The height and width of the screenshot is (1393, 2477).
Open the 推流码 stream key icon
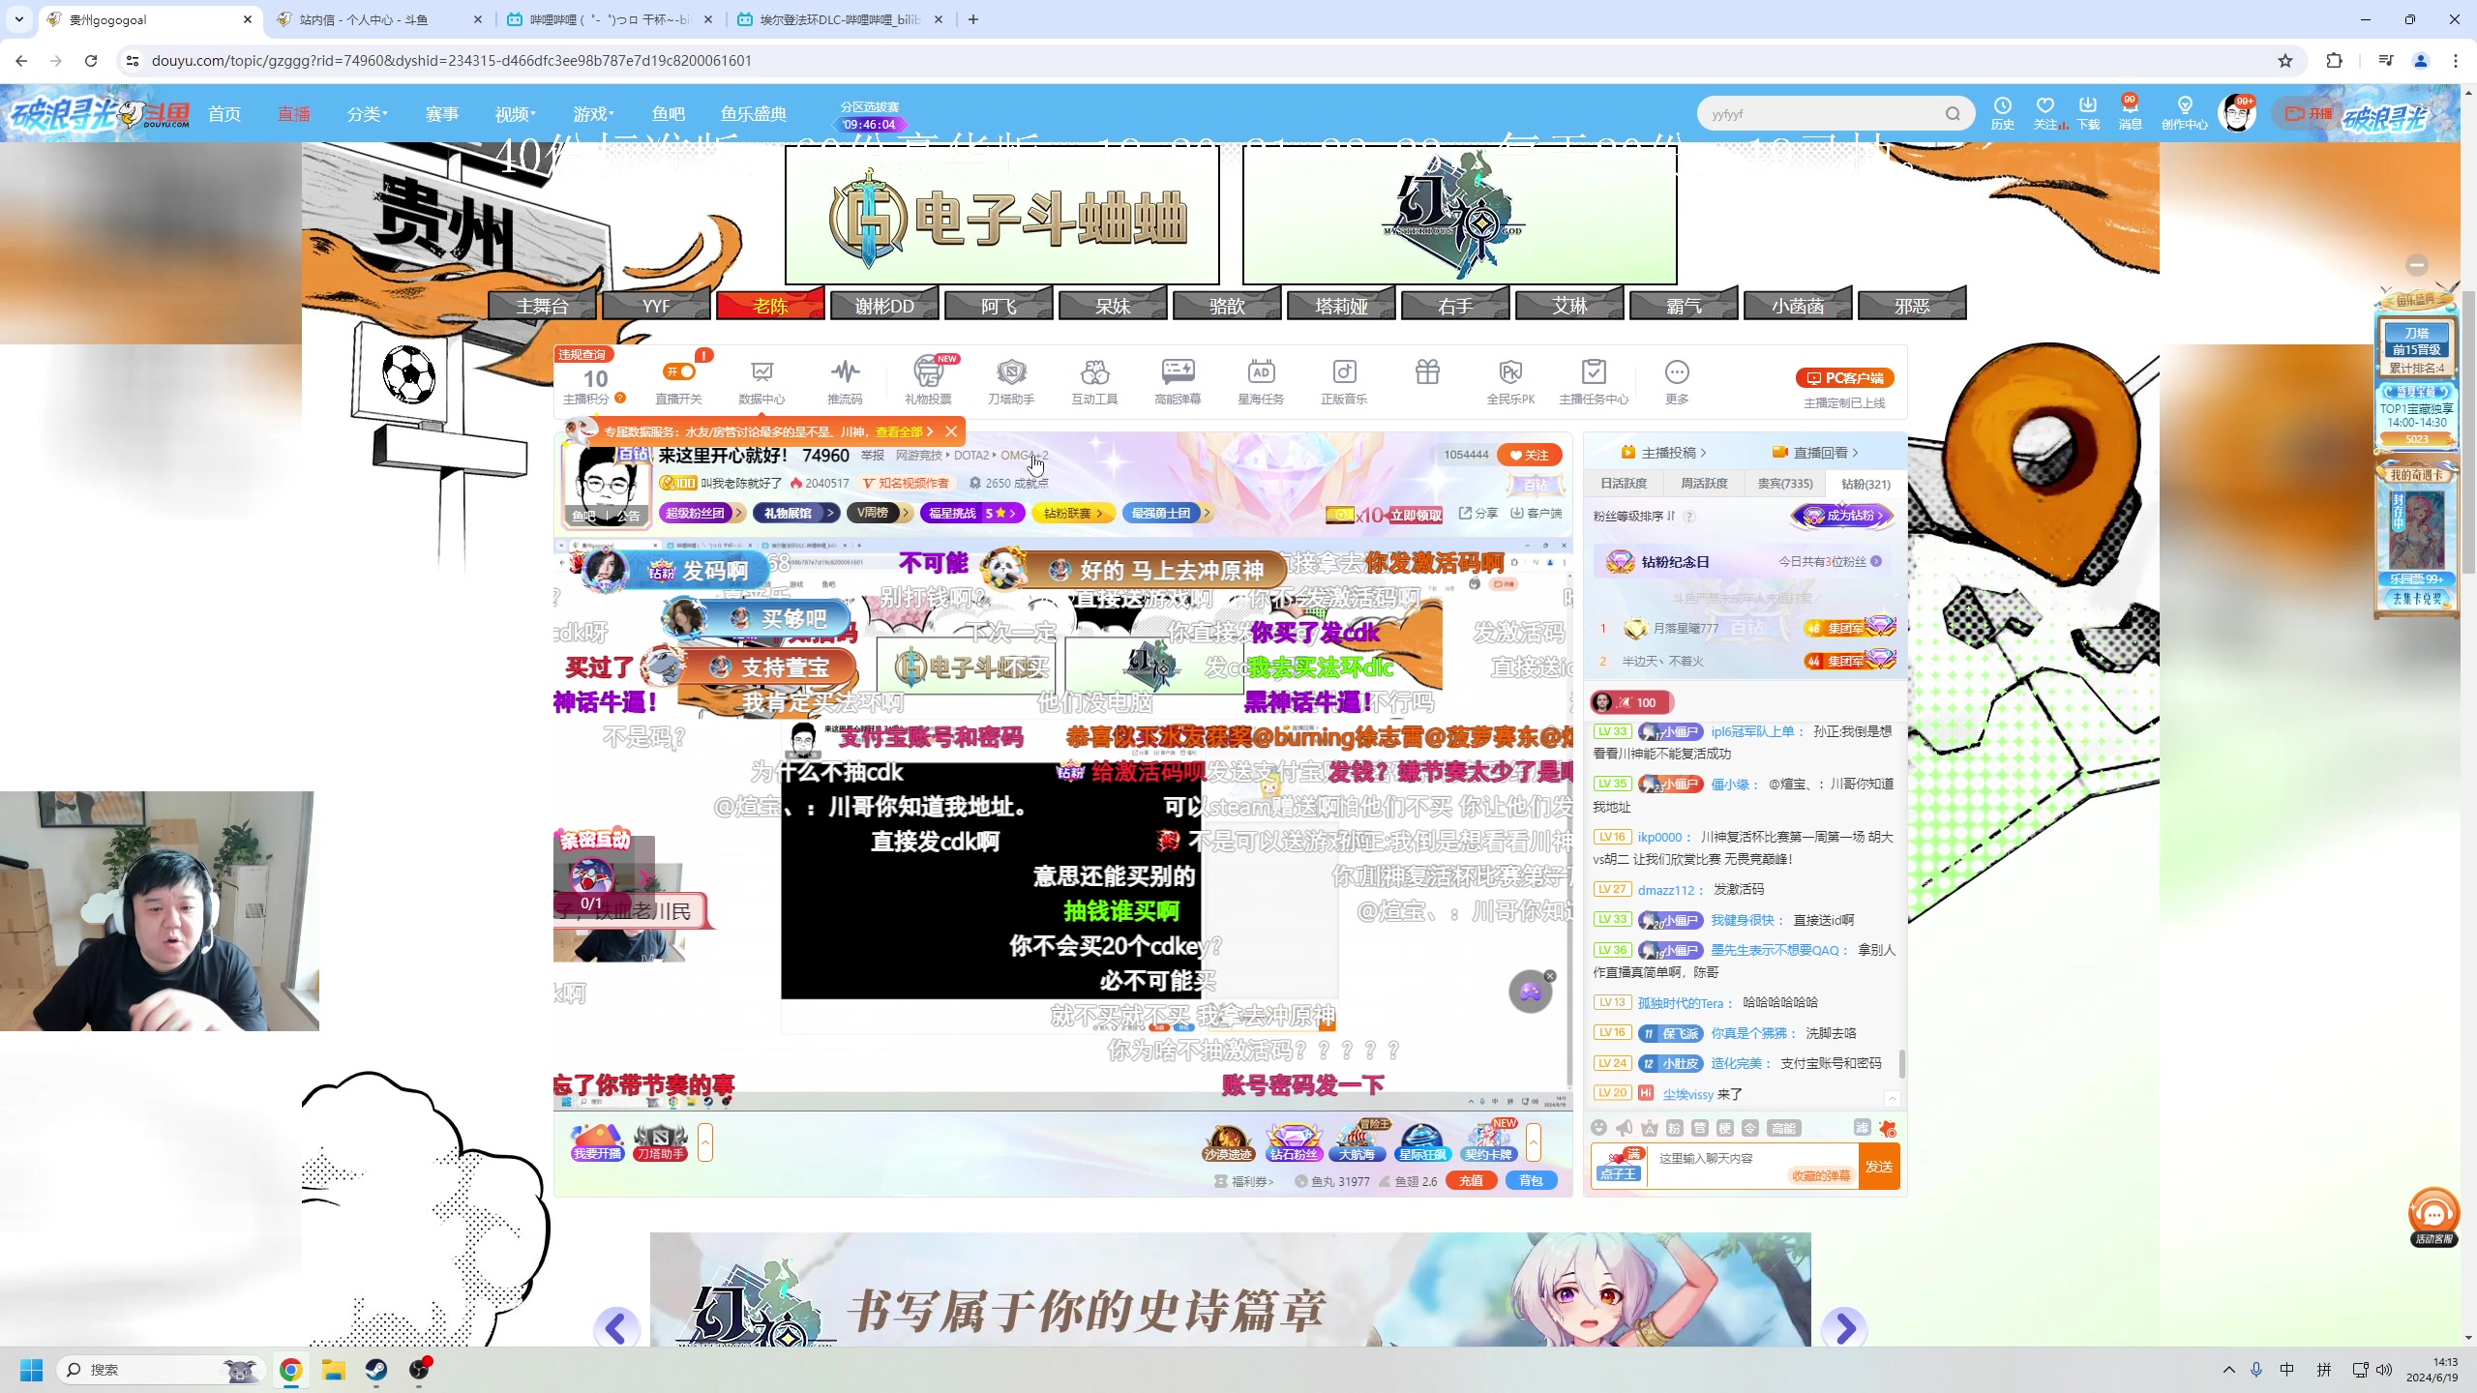pyautogui.click(x=845, y=381)
